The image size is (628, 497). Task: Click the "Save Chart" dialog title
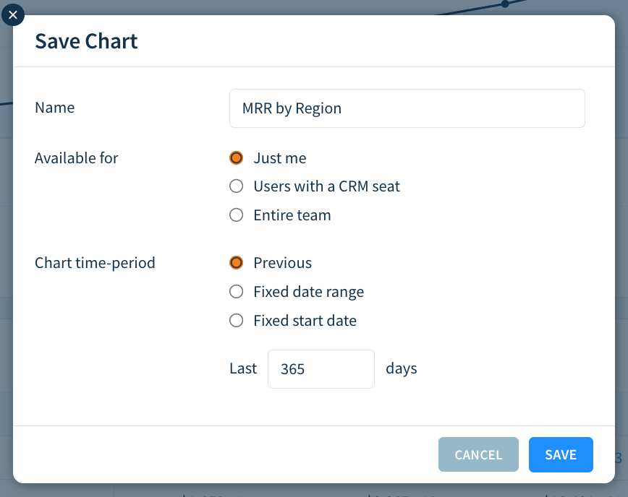pos(85,41)
